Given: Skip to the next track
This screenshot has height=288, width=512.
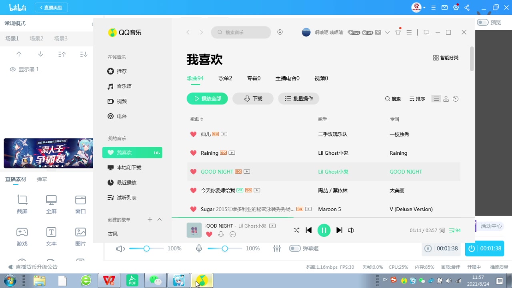Looking at the screenshot, I should click(x=339, y=230).
